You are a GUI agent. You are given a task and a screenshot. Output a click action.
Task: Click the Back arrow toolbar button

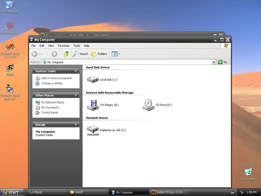pyautogui.click(x=34, y=54)
